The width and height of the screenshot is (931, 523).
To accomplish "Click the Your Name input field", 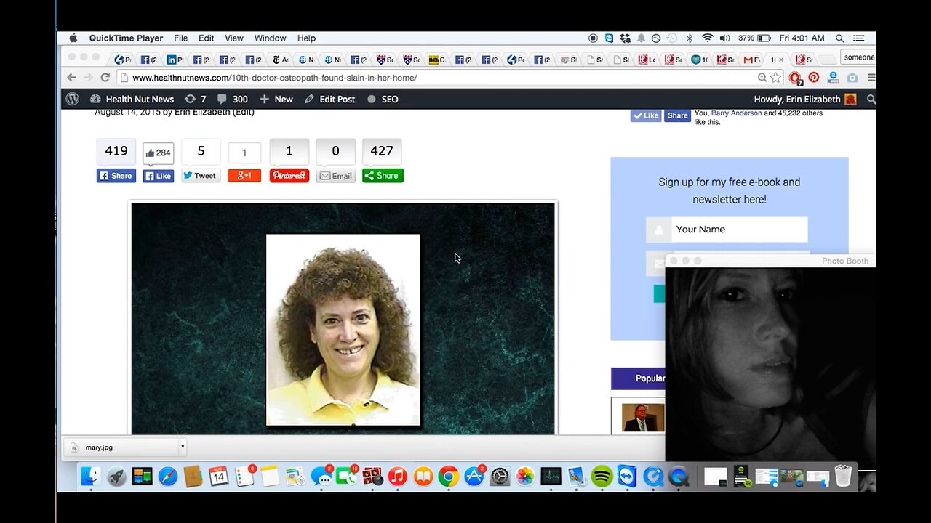I will (x=727, y=230).
